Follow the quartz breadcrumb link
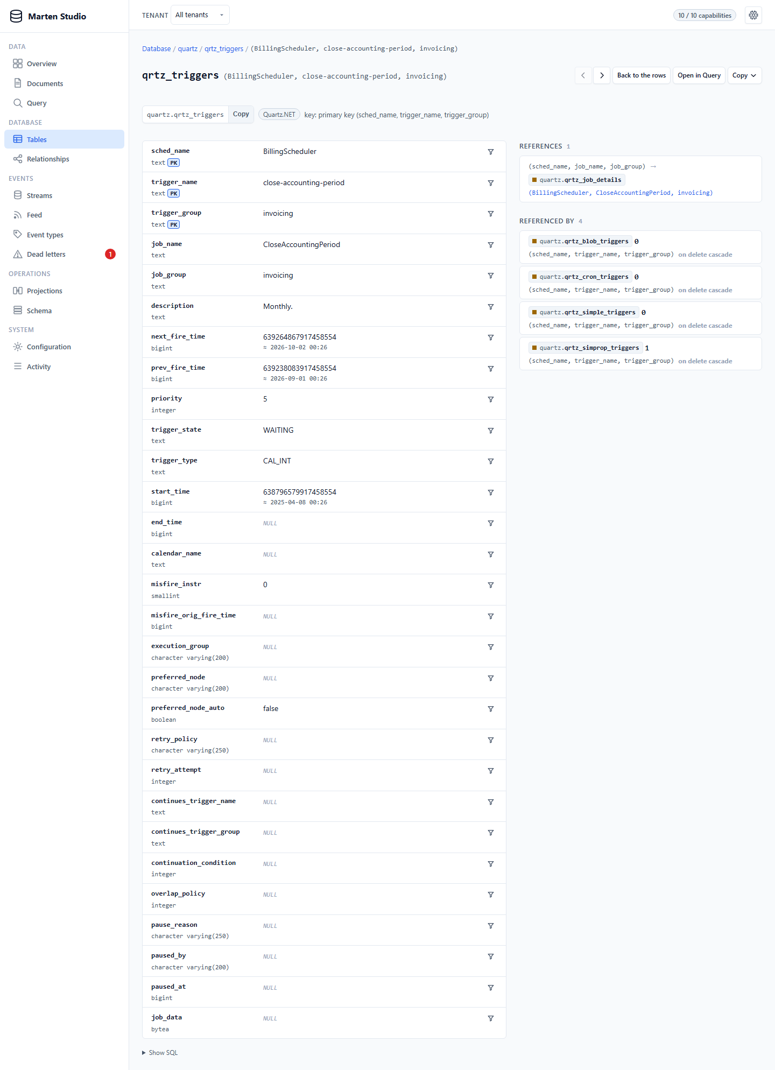This screenshot has width=775, height=1070. [188, 48]
